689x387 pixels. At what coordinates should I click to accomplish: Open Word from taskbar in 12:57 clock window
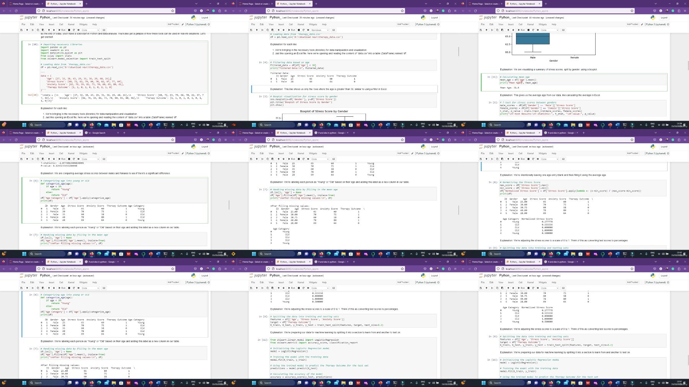(617, 383)
